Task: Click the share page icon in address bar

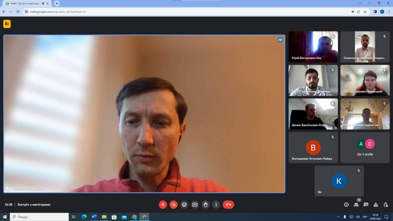Action: click(359, 12)
